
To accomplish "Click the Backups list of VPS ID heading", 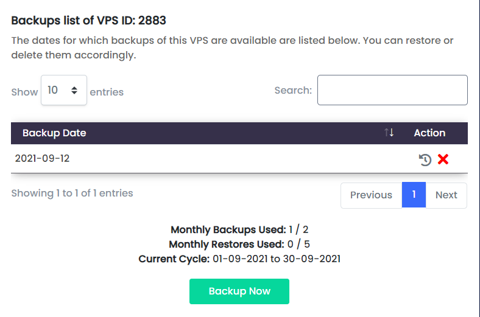I will click(x=88, y=21).
